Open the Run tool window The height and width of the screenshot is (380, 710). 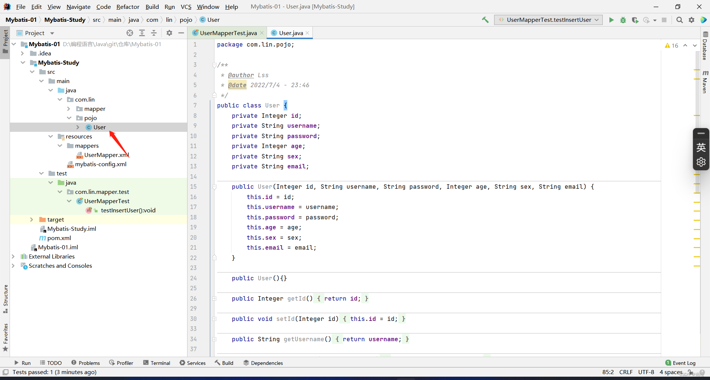23,363
